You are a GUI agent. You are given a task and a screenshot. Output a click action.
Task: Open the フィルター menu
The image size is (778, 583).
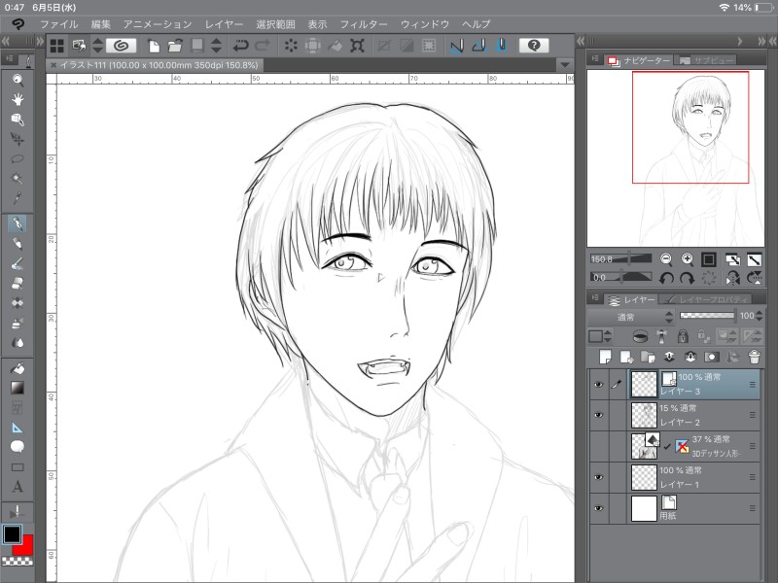click(364, 22)
